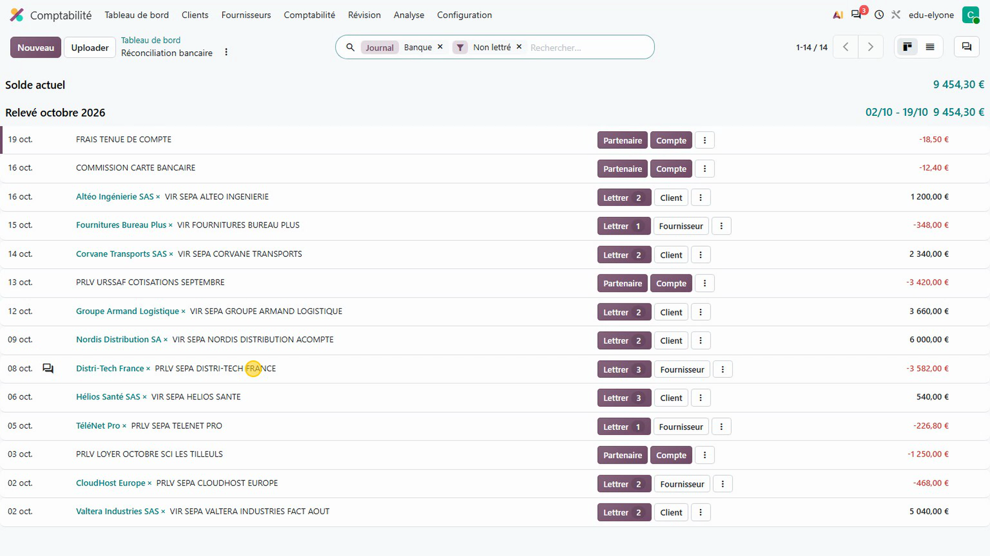Open options menu for Altéo Ingénierie row
Image resolution: width=990 pixels, height=556 pixels.
click(700, 198)
